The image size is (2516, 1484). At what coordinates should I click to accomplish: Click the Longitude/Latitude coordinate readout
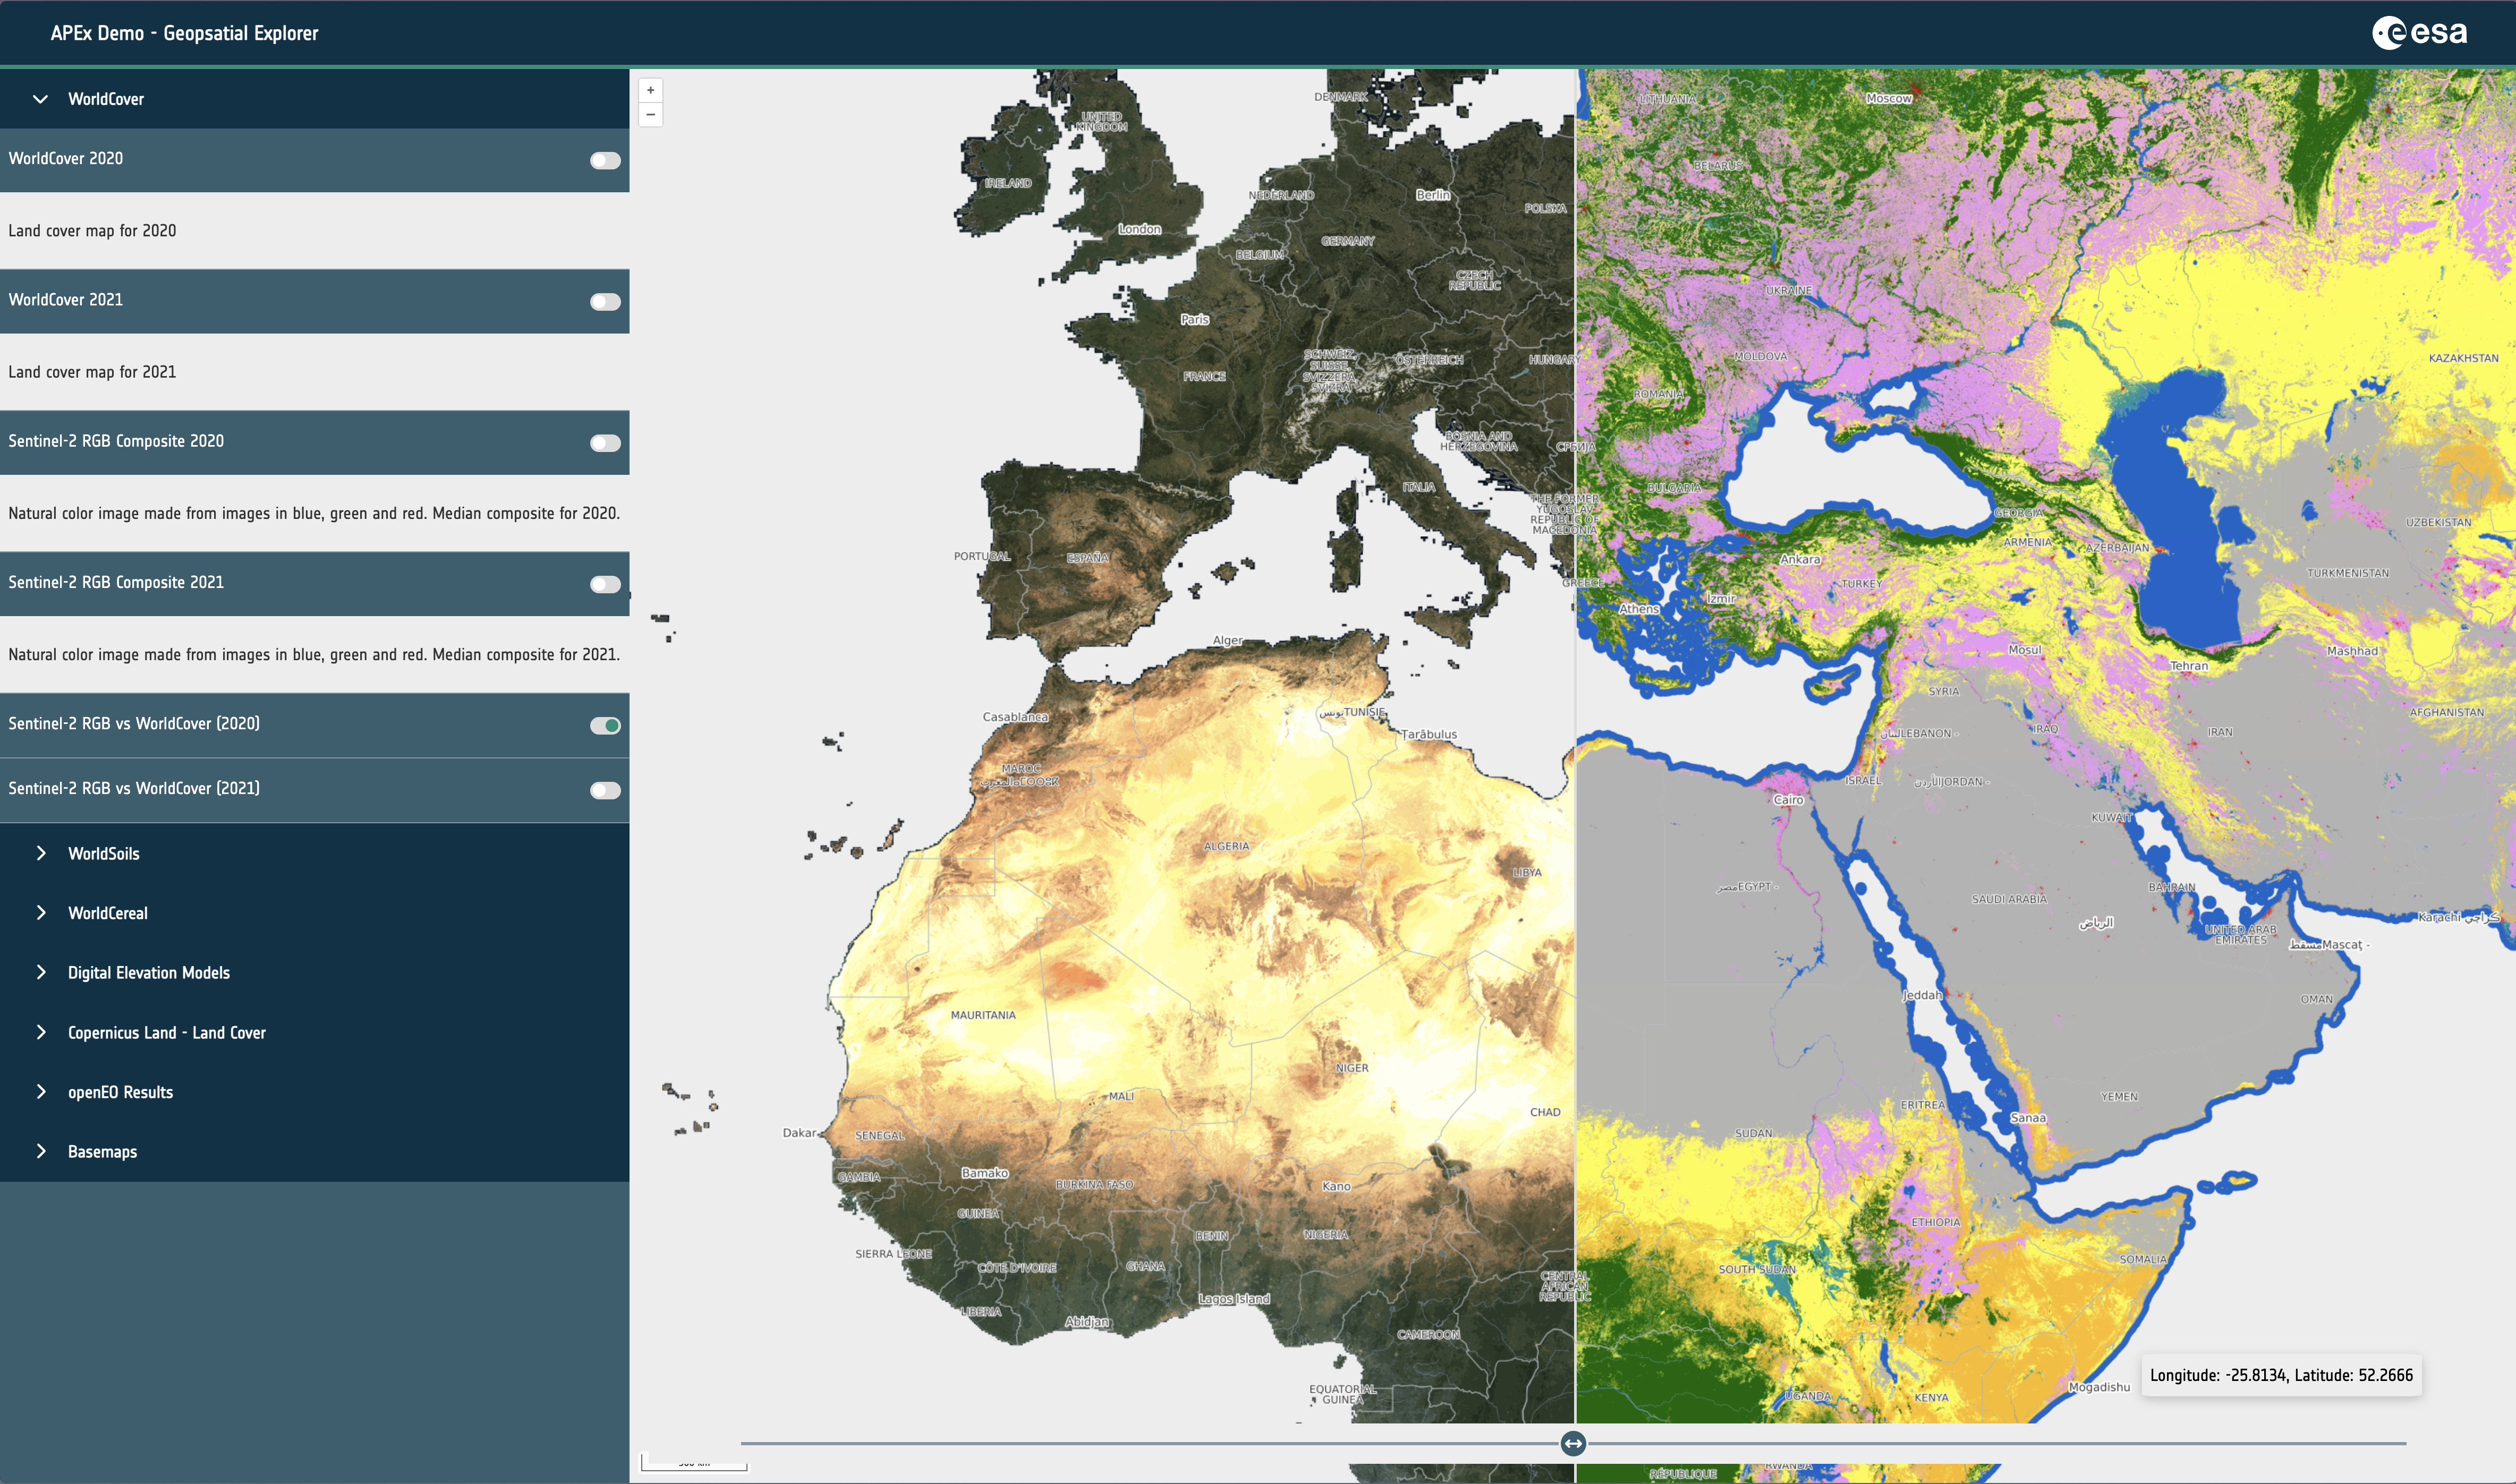tap(2281, 1375)
